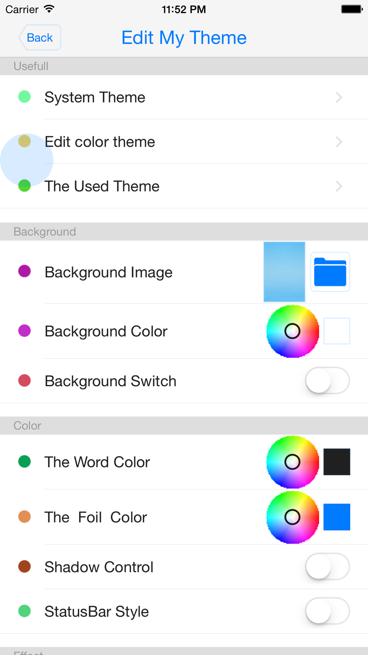
Task: Click the blue Foil Color swatch
Action: 337,517
